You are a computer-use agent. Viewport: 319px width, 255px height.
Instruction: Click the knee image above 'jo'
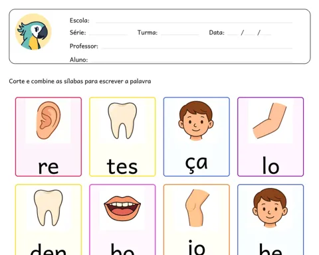pos(197,208)
